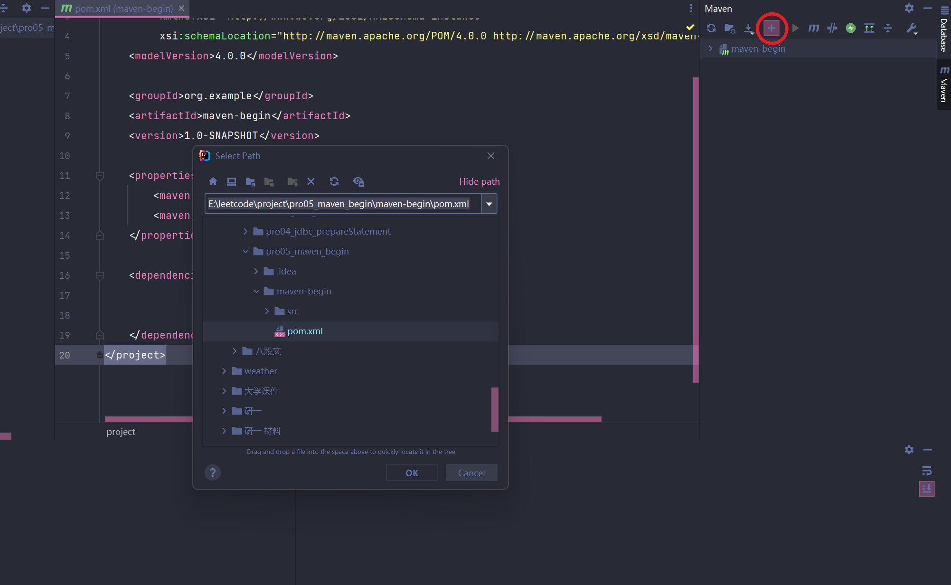Click Hide path link
This screenshot has width=951, height=585.
tap(479, 181)
